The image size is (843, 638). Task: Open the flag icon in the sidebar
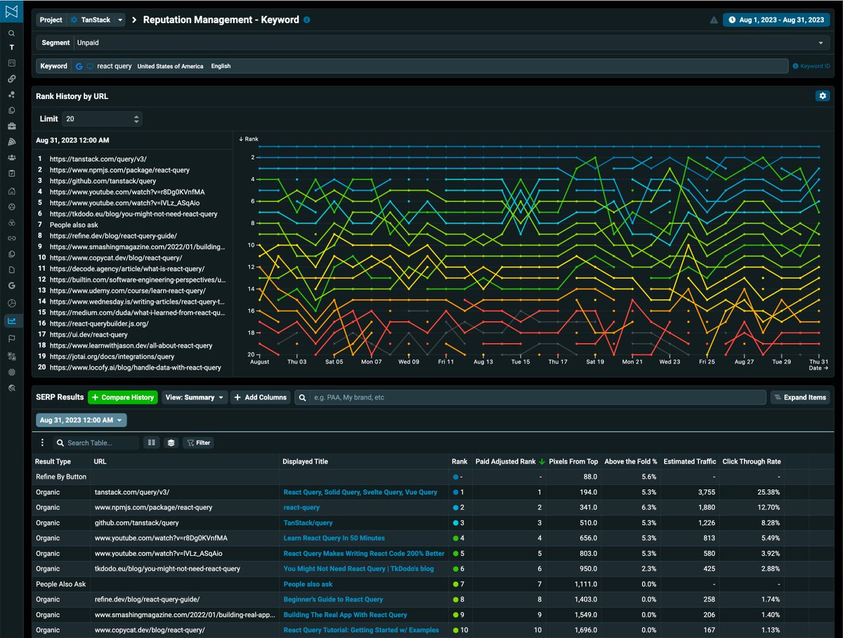[x=11, y=338]
